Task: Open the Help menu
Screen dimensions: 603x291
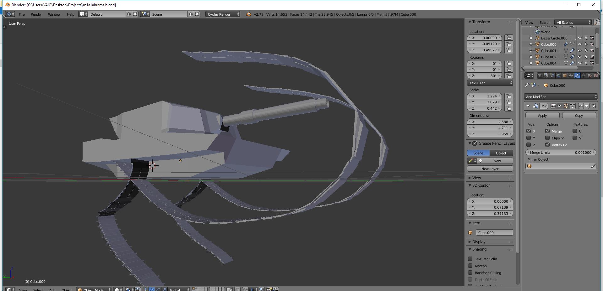Action: pos(70,14)
